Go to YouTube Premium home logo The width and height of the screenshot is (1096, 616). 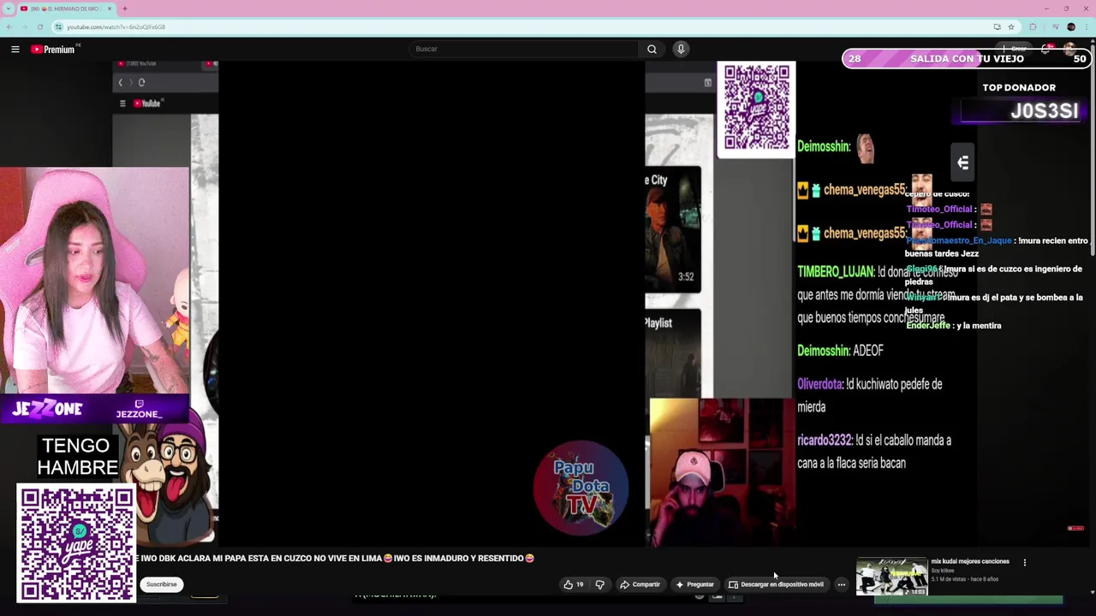(x=55, y=50)
